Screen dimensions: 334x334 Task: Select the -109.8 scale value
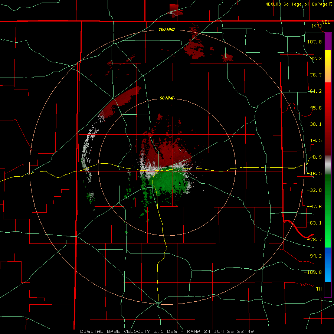pos(313,272)
